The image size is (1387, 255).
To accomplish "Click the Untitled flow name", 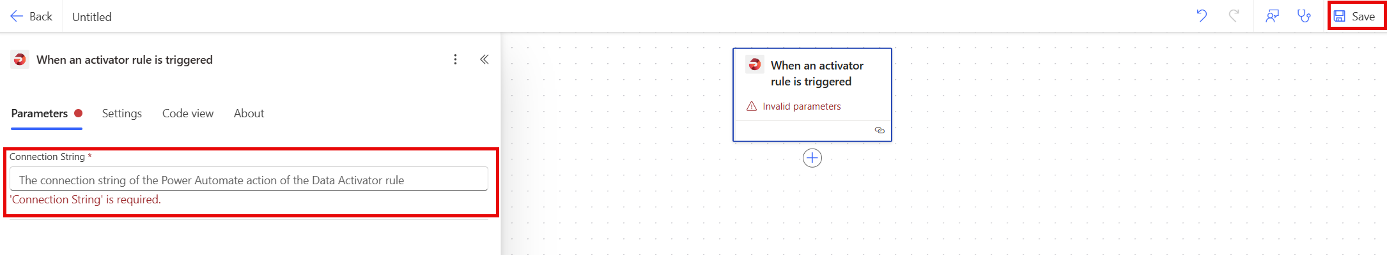I will click(92, 17).
